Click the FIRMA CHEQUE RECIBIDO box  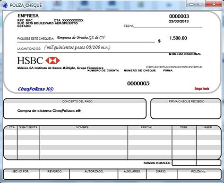coord(186,109)
